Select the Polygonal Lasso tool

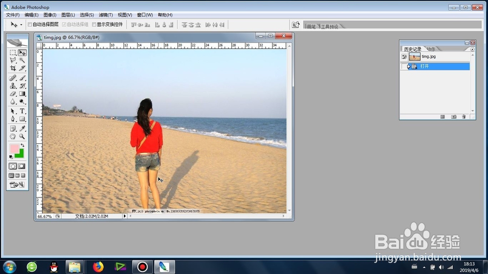pyautogui.click(x=13, y=60)
